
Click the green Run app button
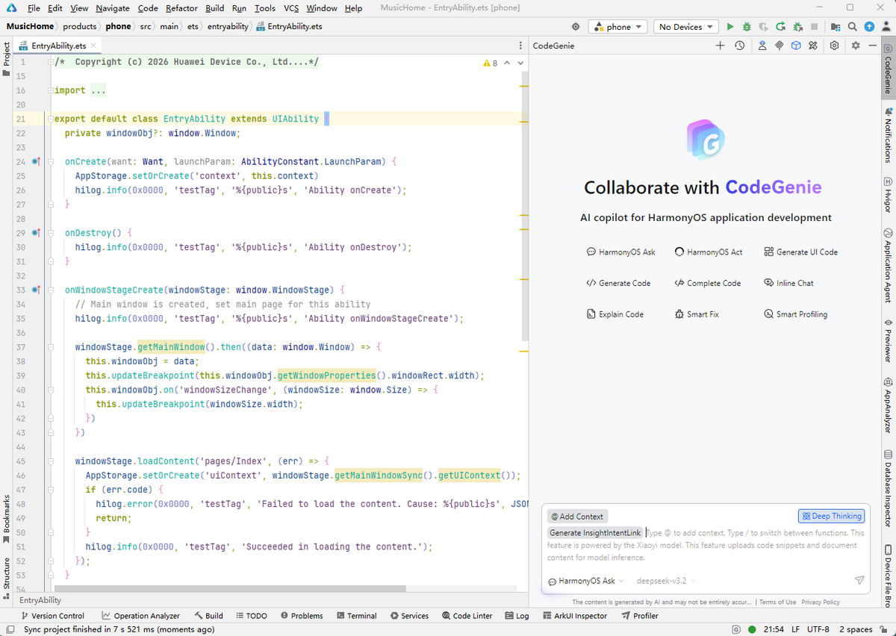click(730, 27)
